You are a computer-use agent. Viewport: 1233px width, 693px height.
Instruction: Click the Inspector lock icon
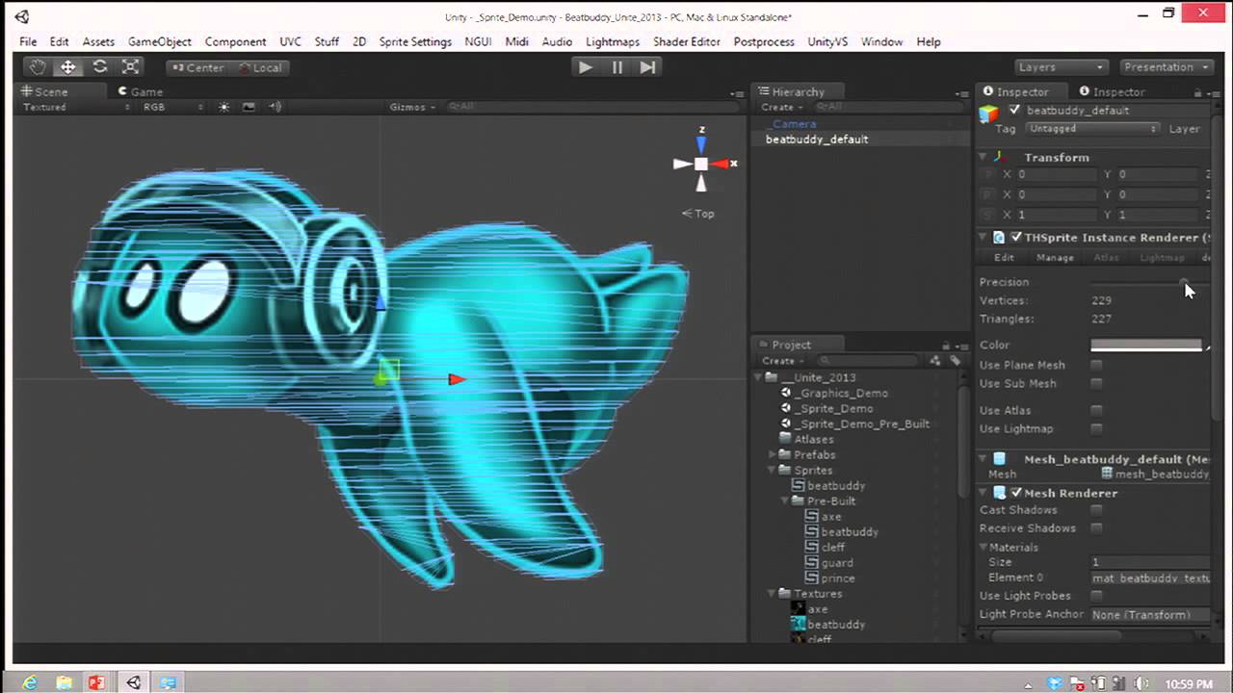[1197, 92]
